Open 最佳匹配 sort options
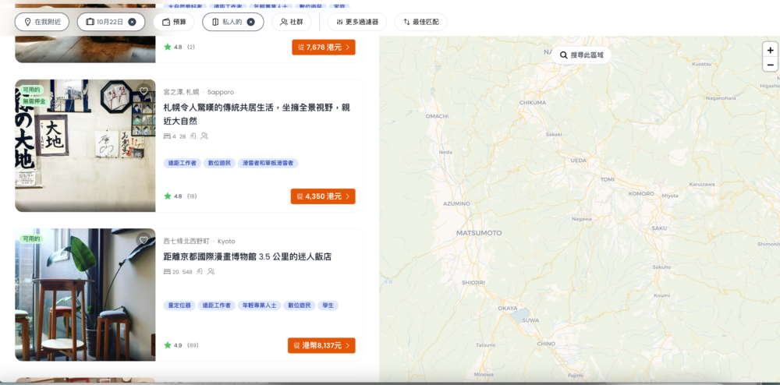 (x=420, y=22)
